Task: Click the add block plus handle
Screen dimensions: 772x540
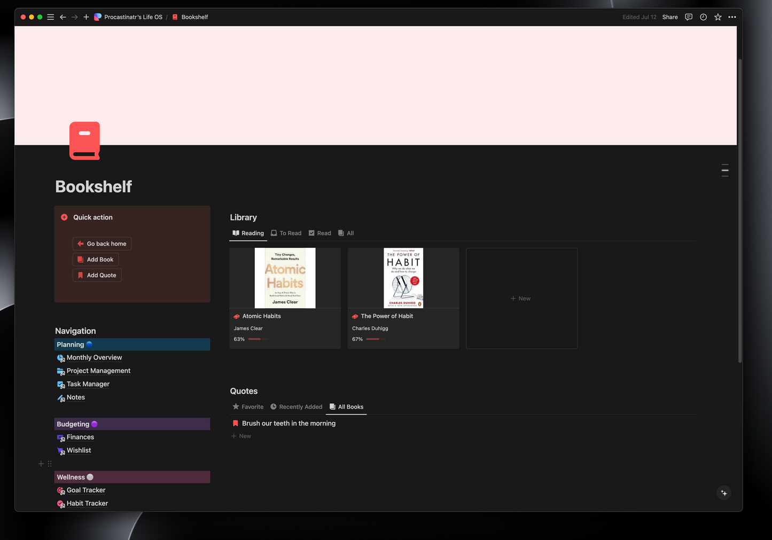Action: 41,464
